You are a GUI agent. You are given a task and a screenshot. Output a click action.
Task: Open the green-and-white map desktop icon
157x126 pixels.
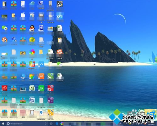51,76
